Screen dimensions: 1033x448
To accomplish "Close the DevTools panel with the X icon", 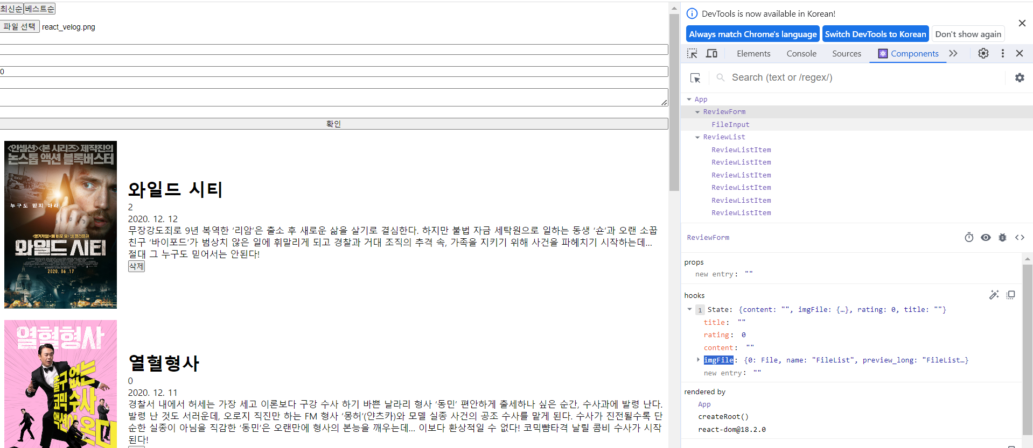I will point(1019,53).
